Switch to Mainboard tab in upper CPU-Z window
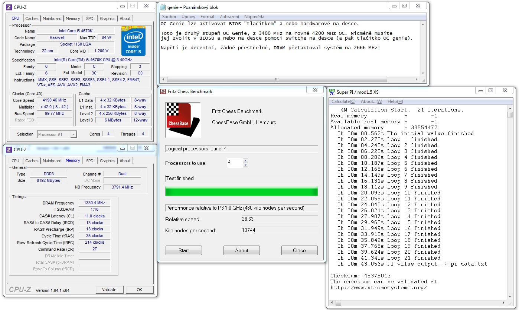 coord(52,19)
